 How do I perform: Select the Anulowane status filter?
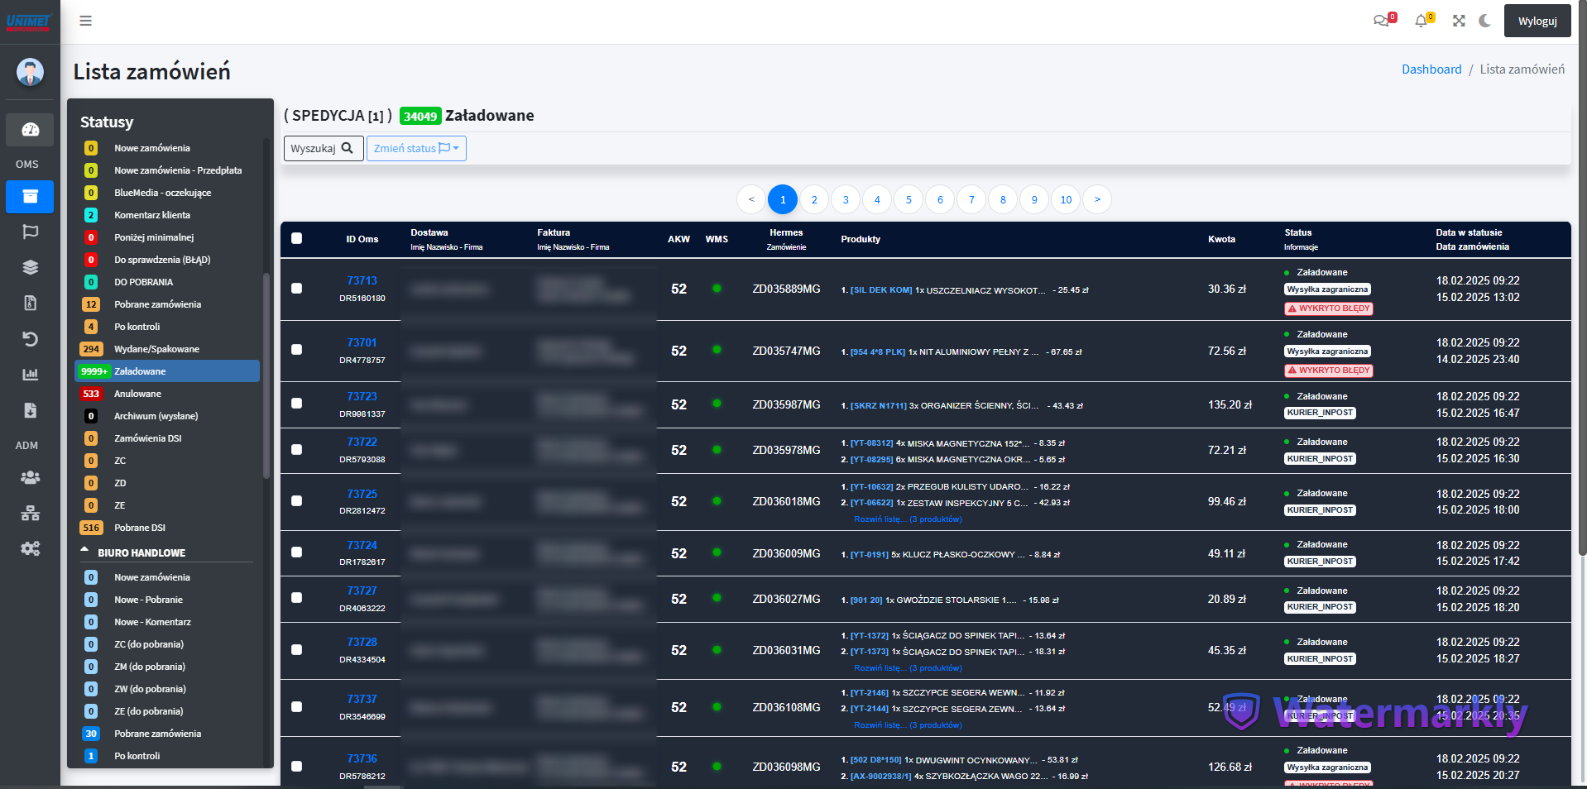click(x=167, y=394)
